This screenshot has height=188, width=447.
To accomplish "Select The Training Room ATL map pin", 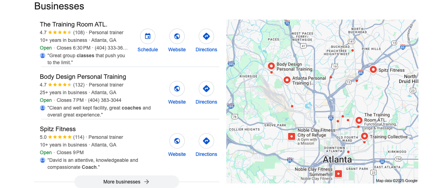I will coord(359,121).
